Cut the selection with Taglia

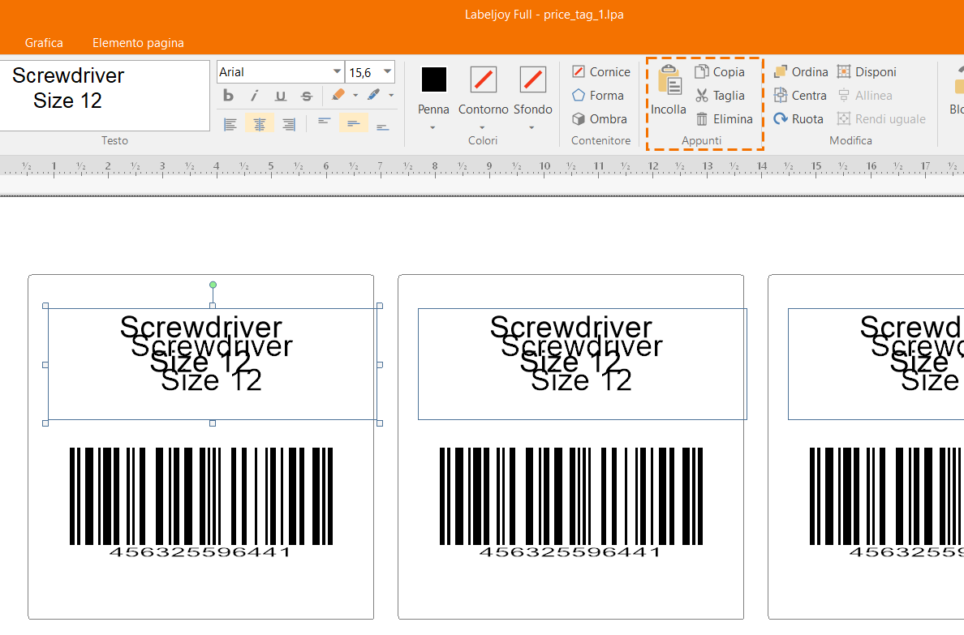coord(720,95)
